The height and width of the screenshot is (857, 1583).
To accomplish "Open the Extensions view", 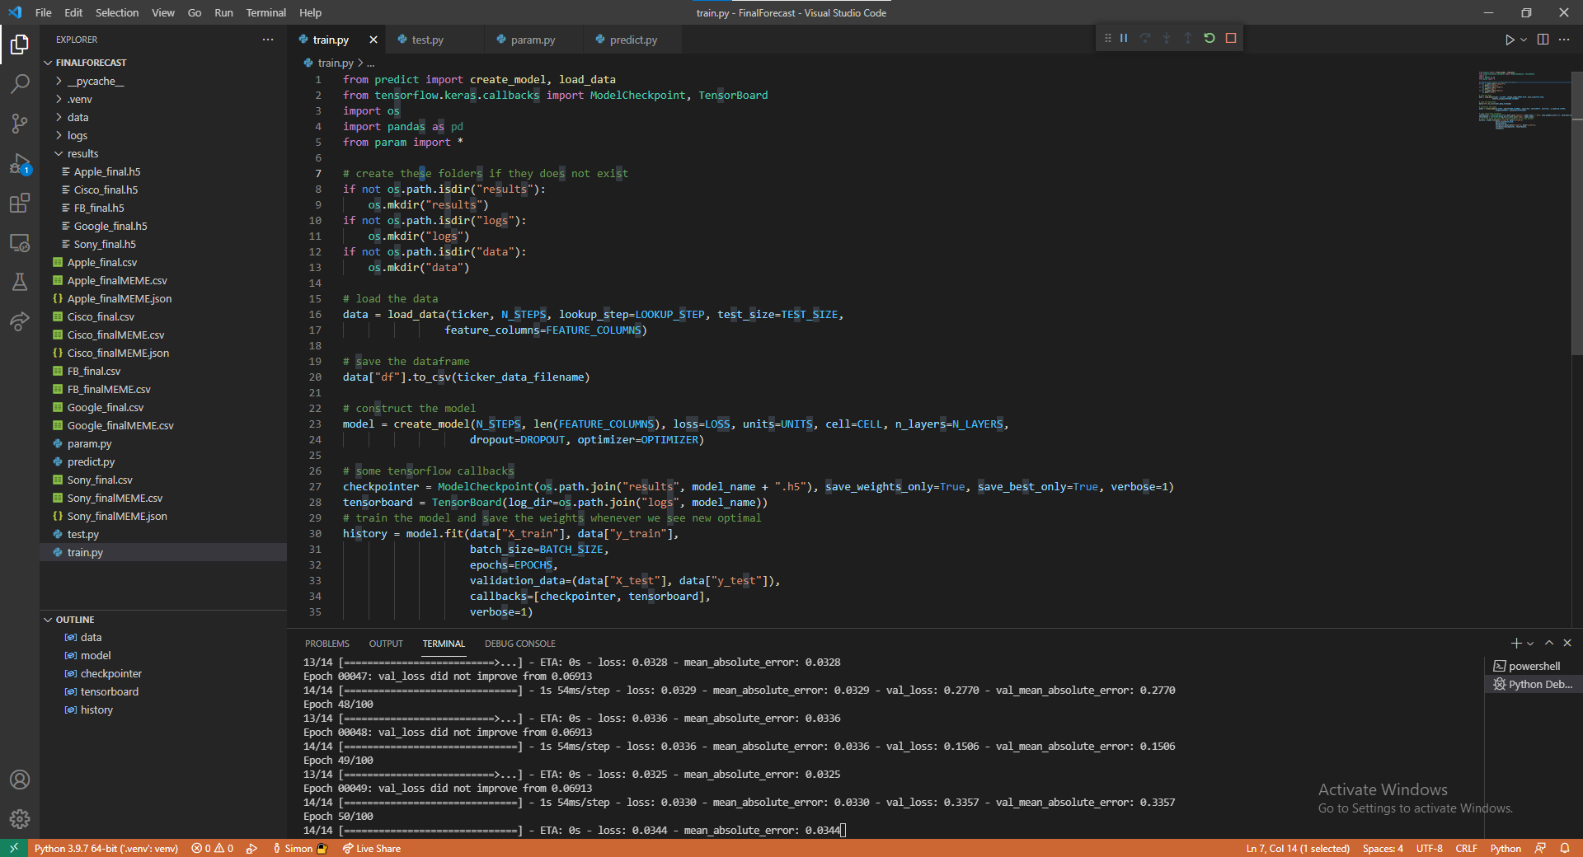I will pyautogui.click(x=20, y=203).
